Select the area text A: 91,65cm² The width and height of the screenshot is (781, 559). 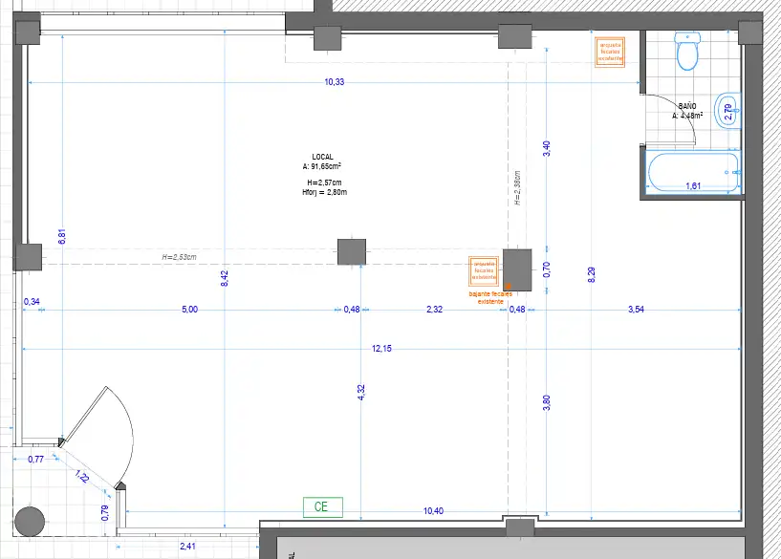pos(322,166)
